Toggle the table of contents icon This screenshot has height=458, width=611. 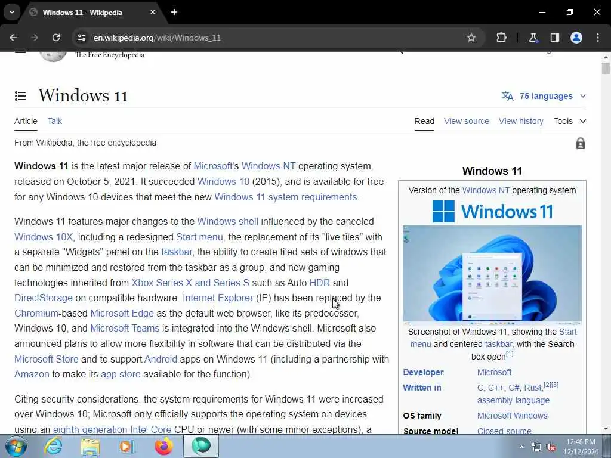[x=20, y=96]
